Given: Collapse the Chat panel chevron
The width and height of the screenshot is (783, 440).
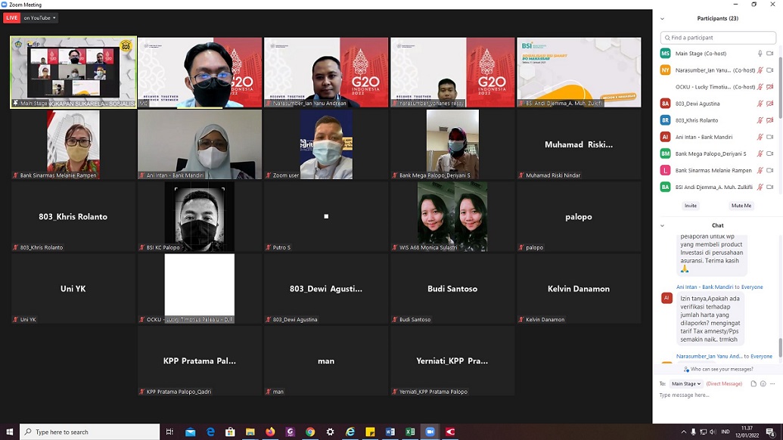Looking at the screenshot, I should pyautogui.click(x=663, y=225).
